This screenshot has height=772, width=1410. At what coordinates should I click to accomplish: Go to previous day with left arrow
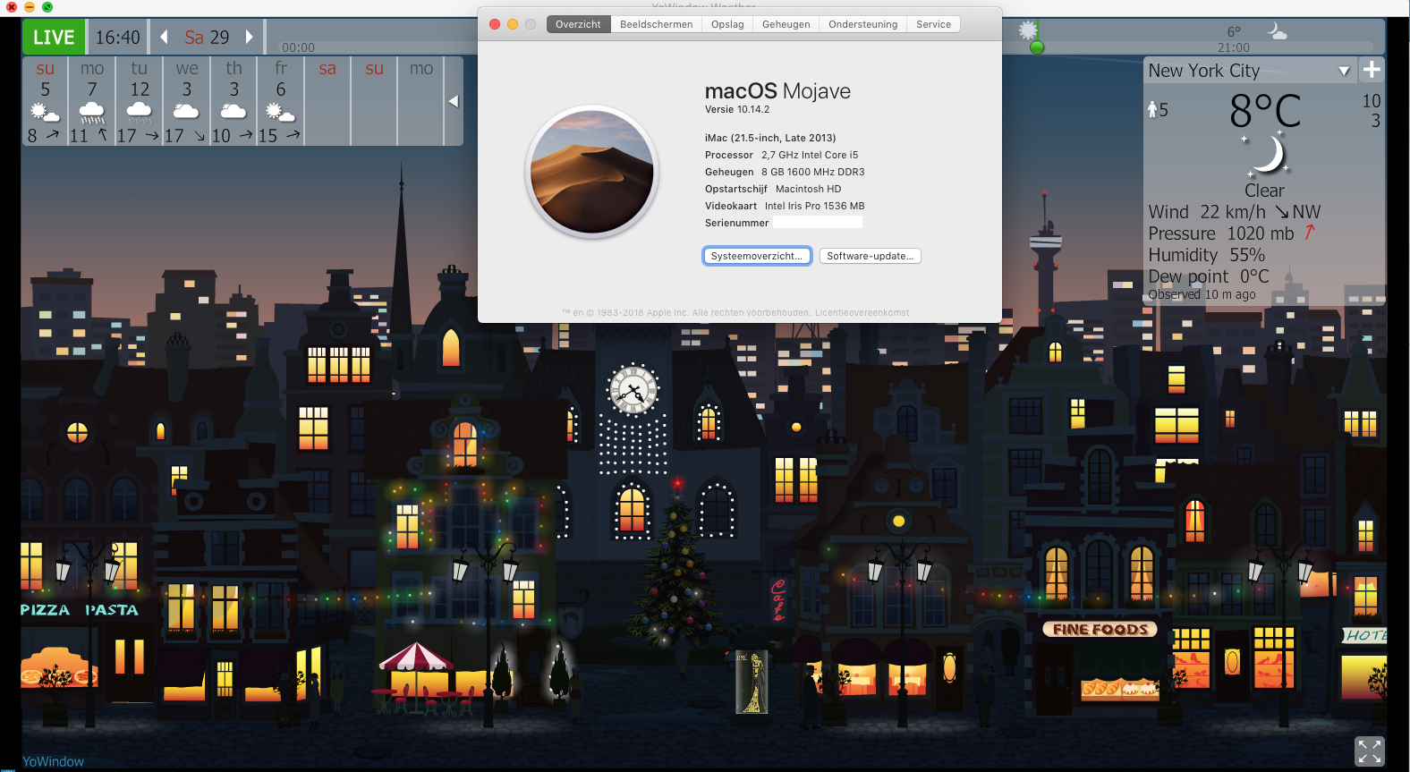(x=164, y=37)
